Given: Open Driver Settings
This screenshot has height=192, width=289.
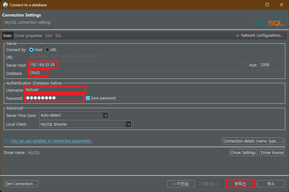Looking at the screenshot, I should coord(243,153).
